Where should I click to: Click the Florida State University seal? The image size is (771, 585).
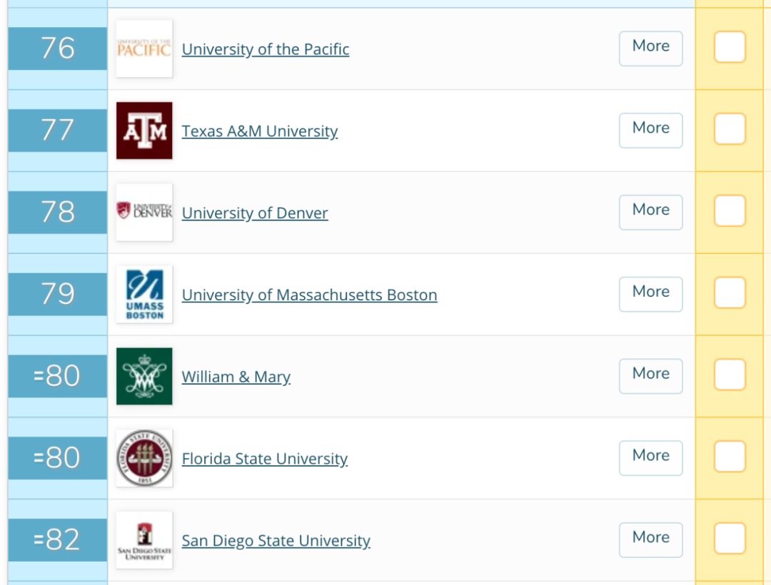tap(144, 458)
